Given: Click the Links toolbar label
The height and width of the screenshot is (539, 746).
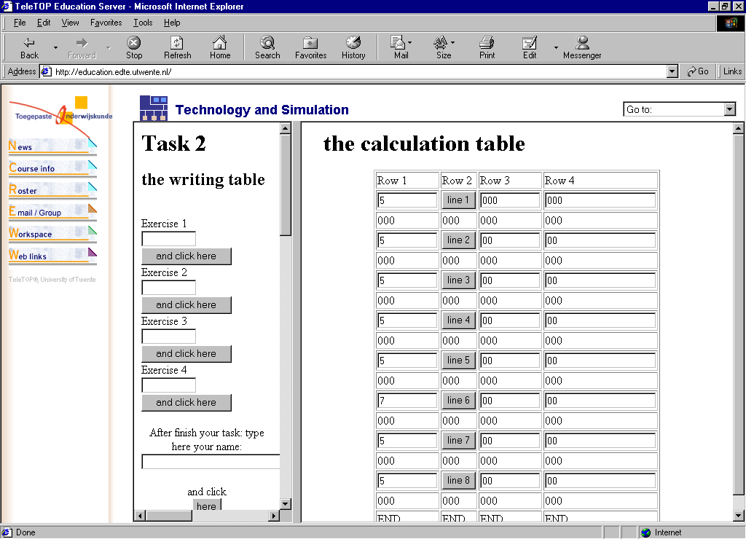Looking at the screenshot, I should (x=732, y=71).
